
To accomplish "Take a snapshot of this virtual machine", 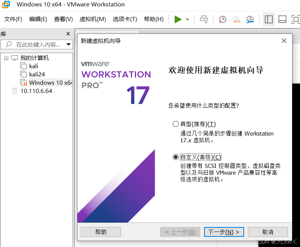I will tap(222, 20).
